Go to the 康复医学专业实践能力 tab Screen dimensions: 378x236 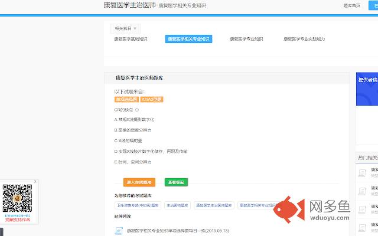tap(304, 39)
